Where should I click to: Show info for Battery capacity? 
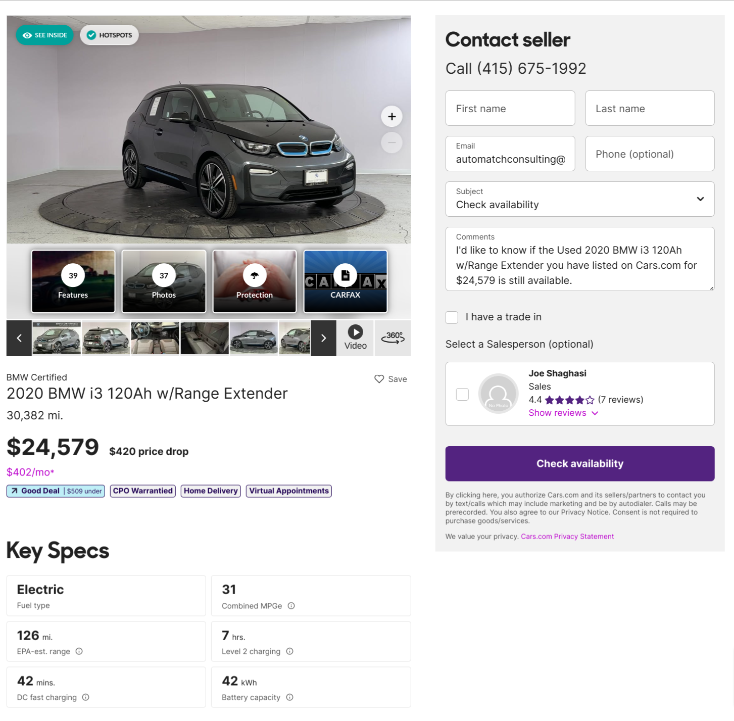(x=290, y=697)
